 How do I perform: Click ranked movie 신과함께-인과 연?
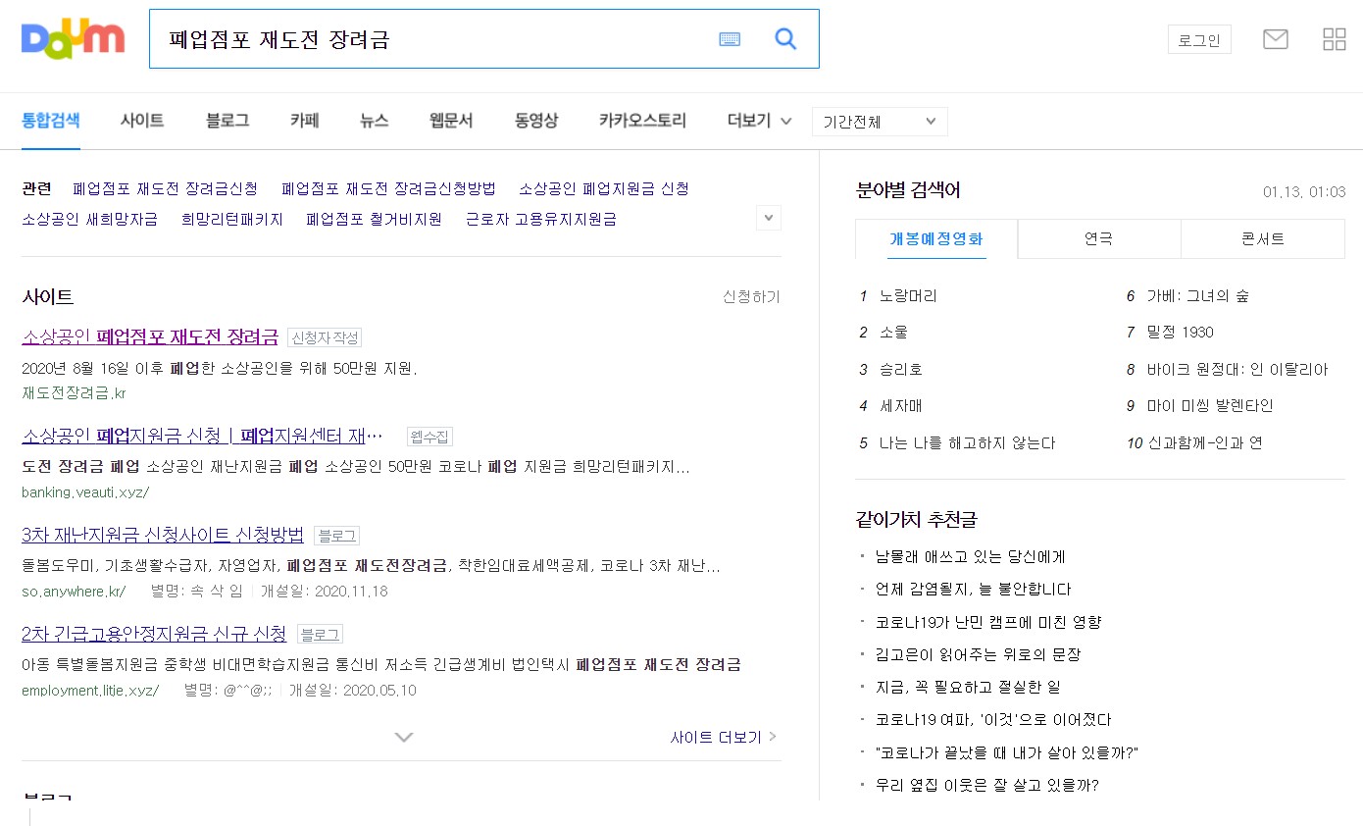1204,443
